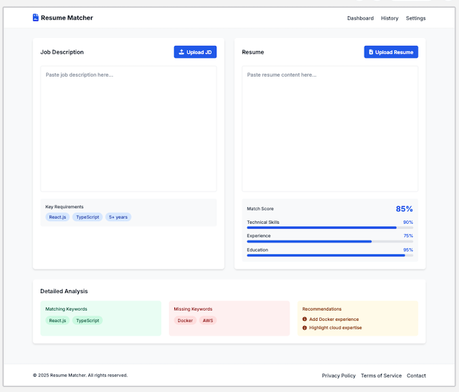
Task: Click the 2025 copyright footer text
Action: point(80,375)
